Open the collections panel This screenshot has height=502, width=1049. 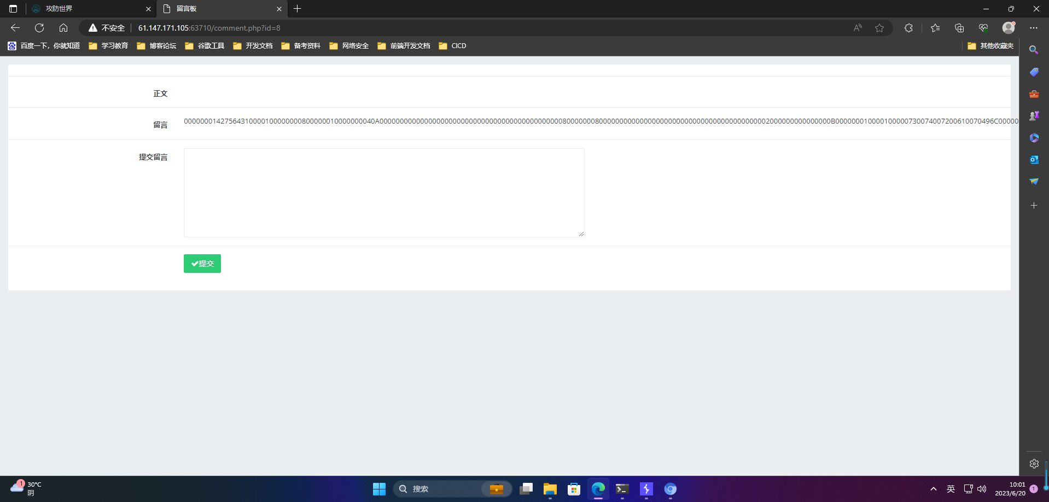coord(959,28)
